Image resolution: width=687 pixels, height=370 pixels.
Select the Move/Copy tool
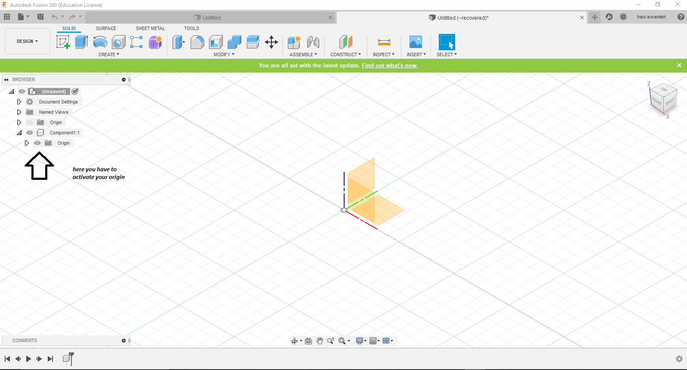pos(271,42)
